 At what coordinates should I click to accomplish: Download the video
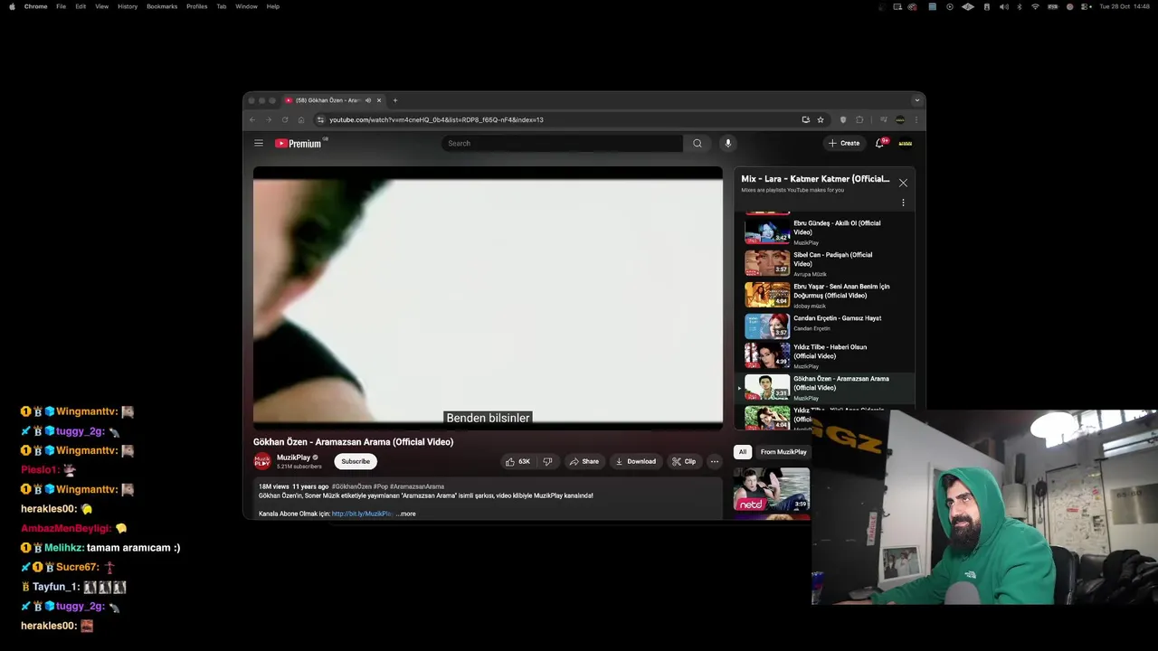click(x=635, y=461)
